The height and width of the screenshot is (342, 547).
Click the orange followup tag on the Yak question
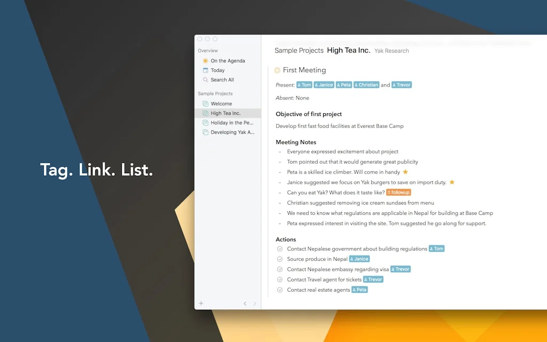tap(398, 192)
